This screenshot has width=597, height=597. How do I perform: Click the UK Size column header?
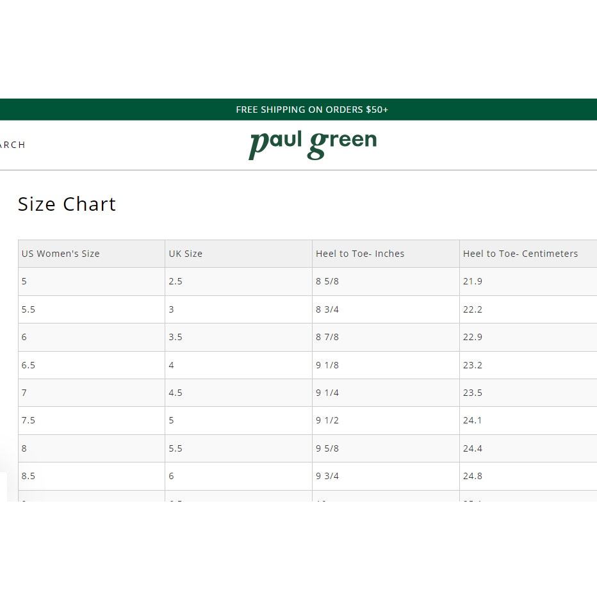pyautogui.click(x=238, y=254)
